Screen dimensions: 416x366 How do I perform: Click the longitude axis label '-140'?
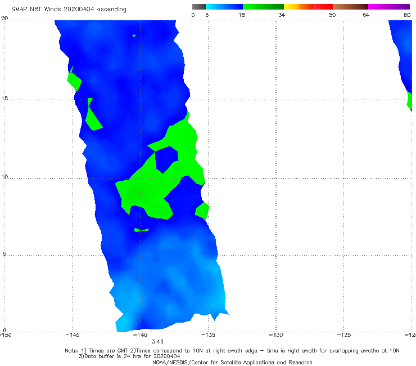tap(141, 335)
